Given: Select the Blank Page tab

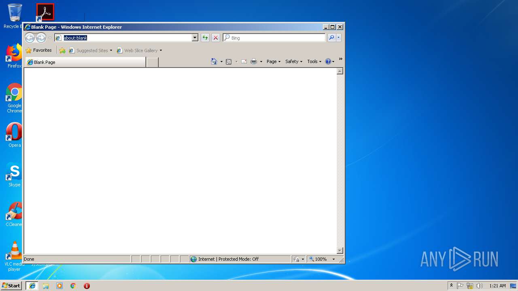Looking at the screenshot, I should pos(85,62).
